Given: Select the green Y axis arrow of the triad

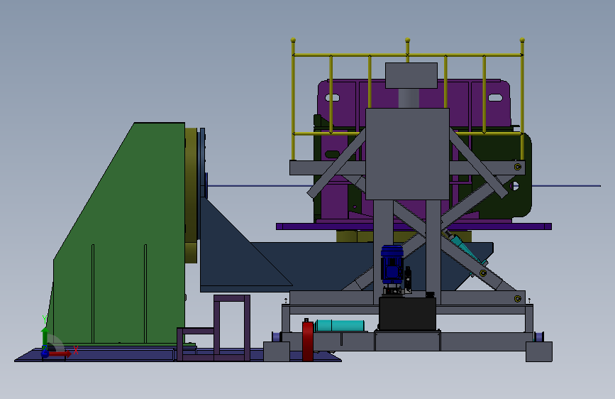Looking at the screenshot, I should pos(45,337).
